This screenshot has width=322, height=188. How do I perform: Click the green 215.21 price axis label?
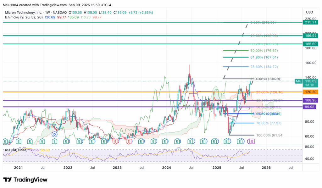tap(309, 23)
